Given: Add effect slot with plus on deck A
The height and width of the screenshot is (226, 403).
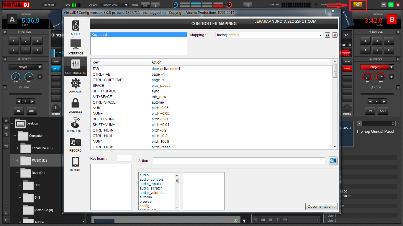Looking at the screenshot, I should tap(40, 77).
